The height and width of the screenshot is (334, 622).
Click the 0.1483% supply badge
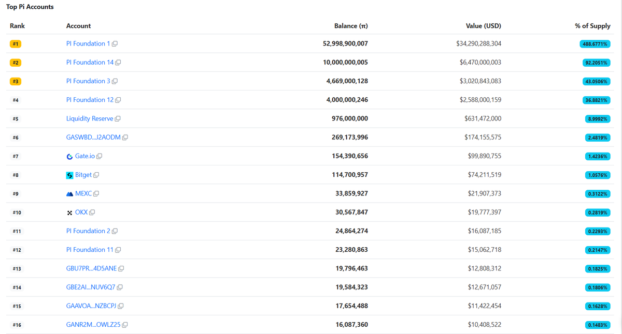[598, 325]
